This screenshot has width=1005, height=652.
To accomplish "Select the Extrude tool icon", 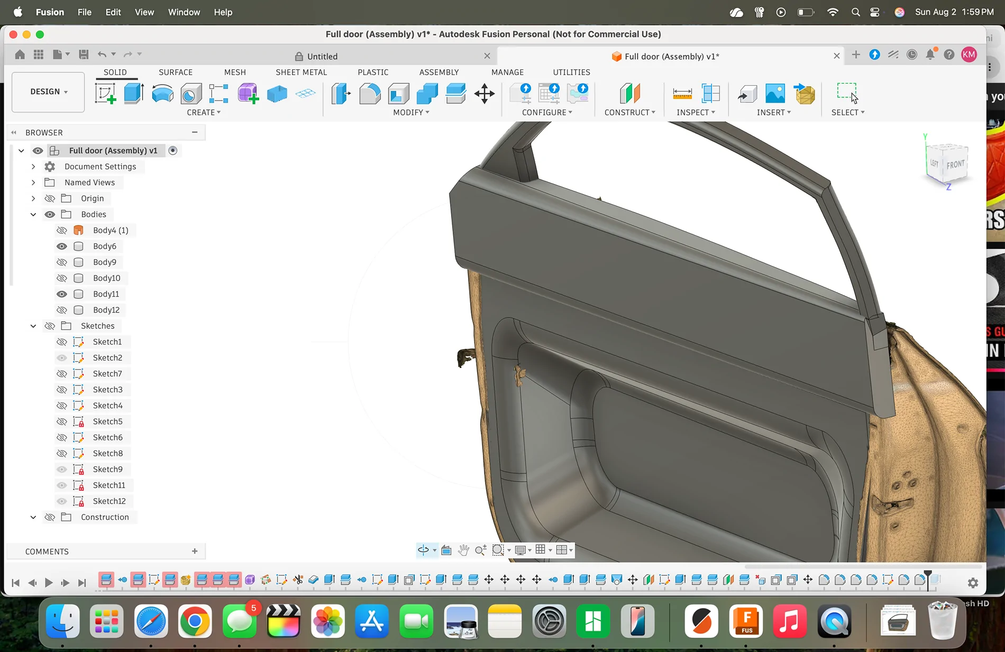I will (x=134, y=94).
